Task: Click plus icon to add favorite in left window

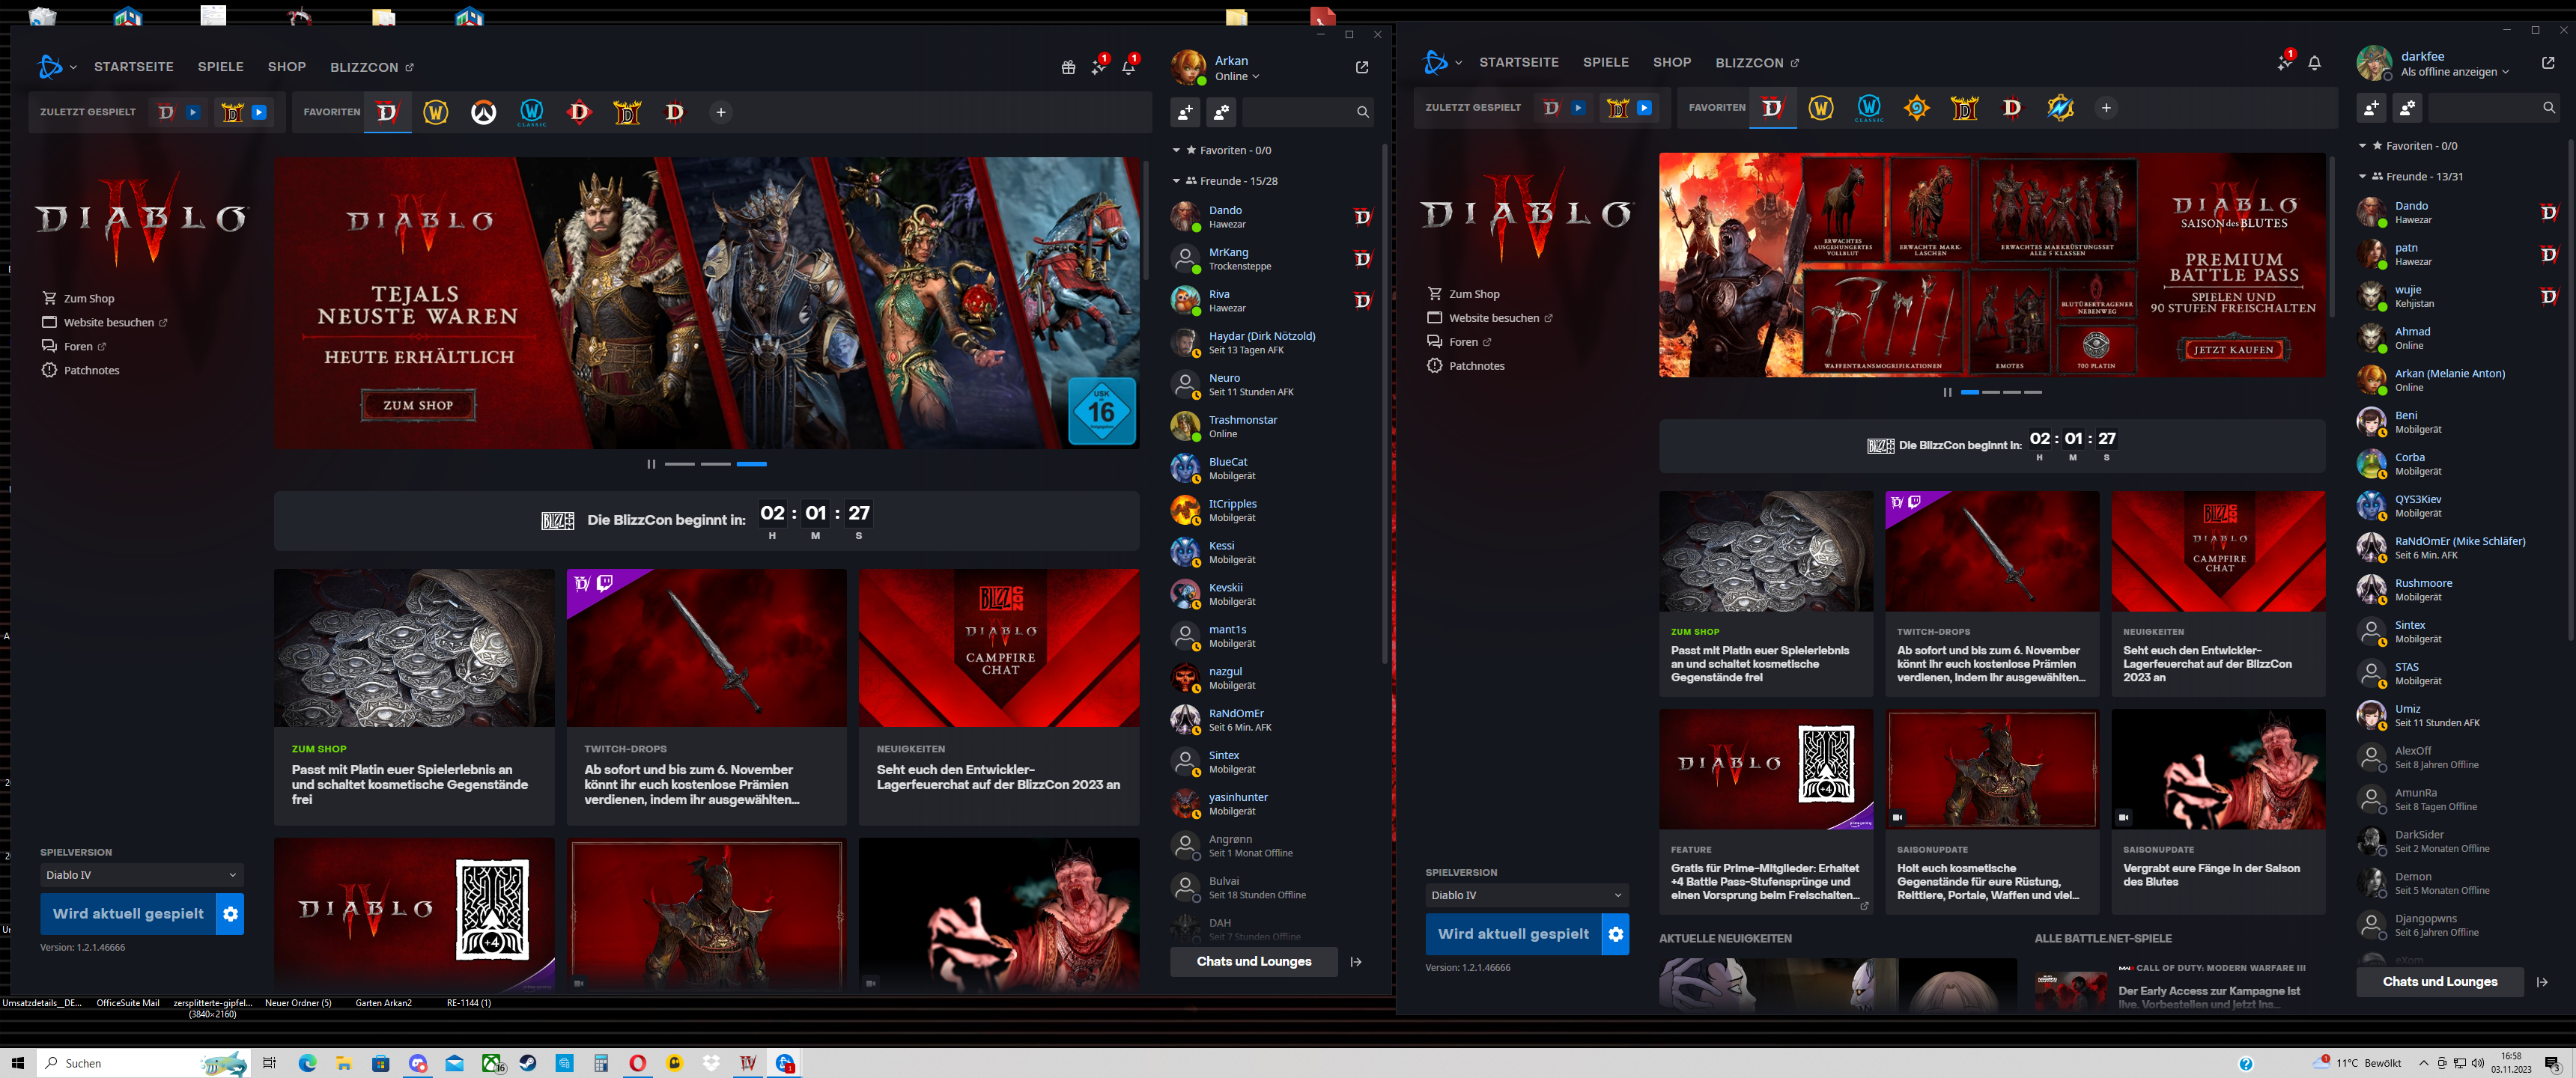Action: click(720, 113)
